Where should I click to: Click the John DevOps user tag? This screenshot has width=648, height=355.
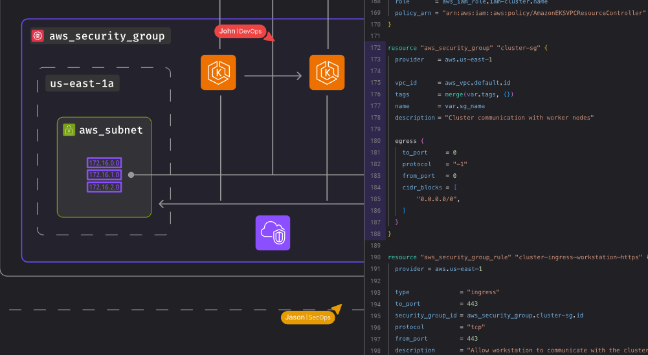240,31
